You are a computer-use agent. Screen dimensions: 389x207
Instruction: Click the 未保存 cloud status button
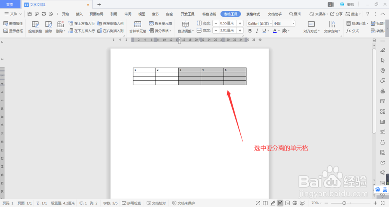pos(318,14)
